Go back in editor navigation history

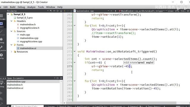[65, 11]
